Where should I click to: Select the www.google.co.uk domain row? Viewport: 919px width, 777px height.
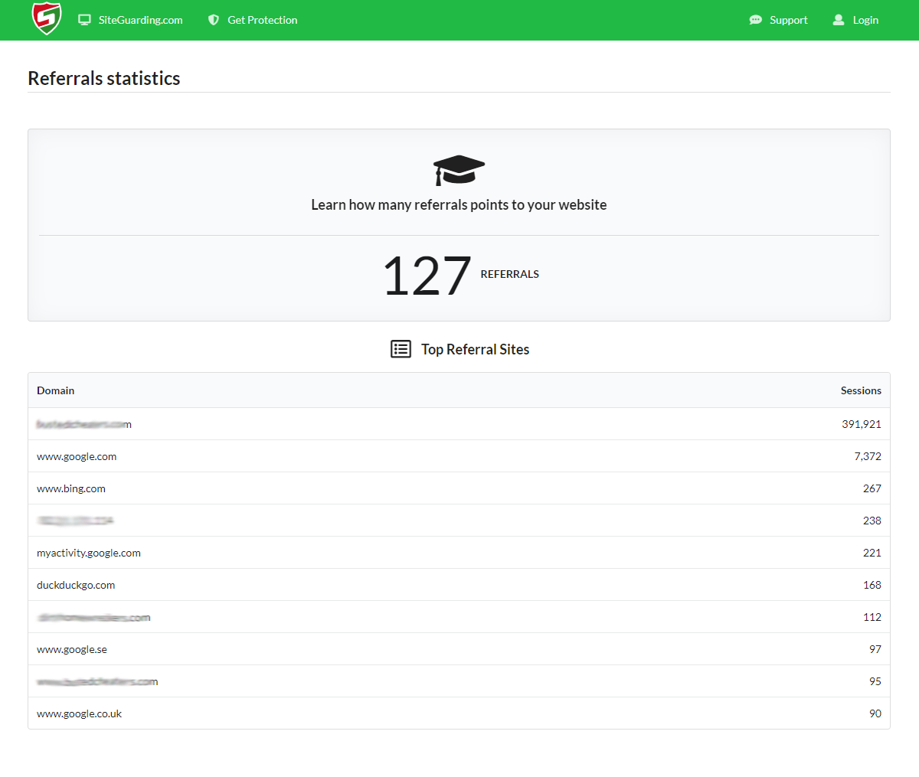[459, 713]
